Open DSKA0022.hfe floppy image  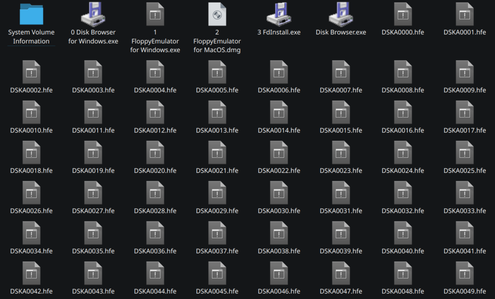(x=278, y=152)
